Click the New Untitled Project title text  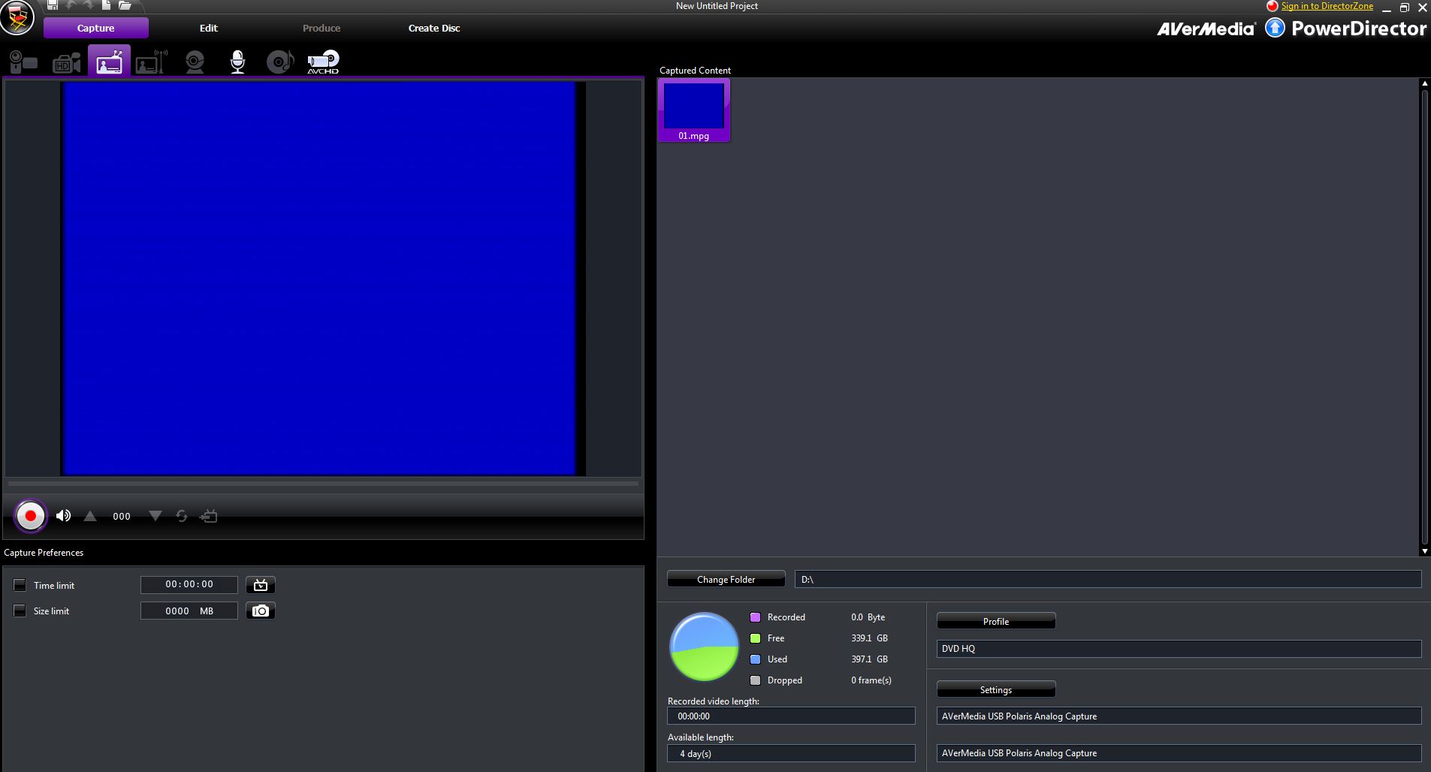click(717, 6)
